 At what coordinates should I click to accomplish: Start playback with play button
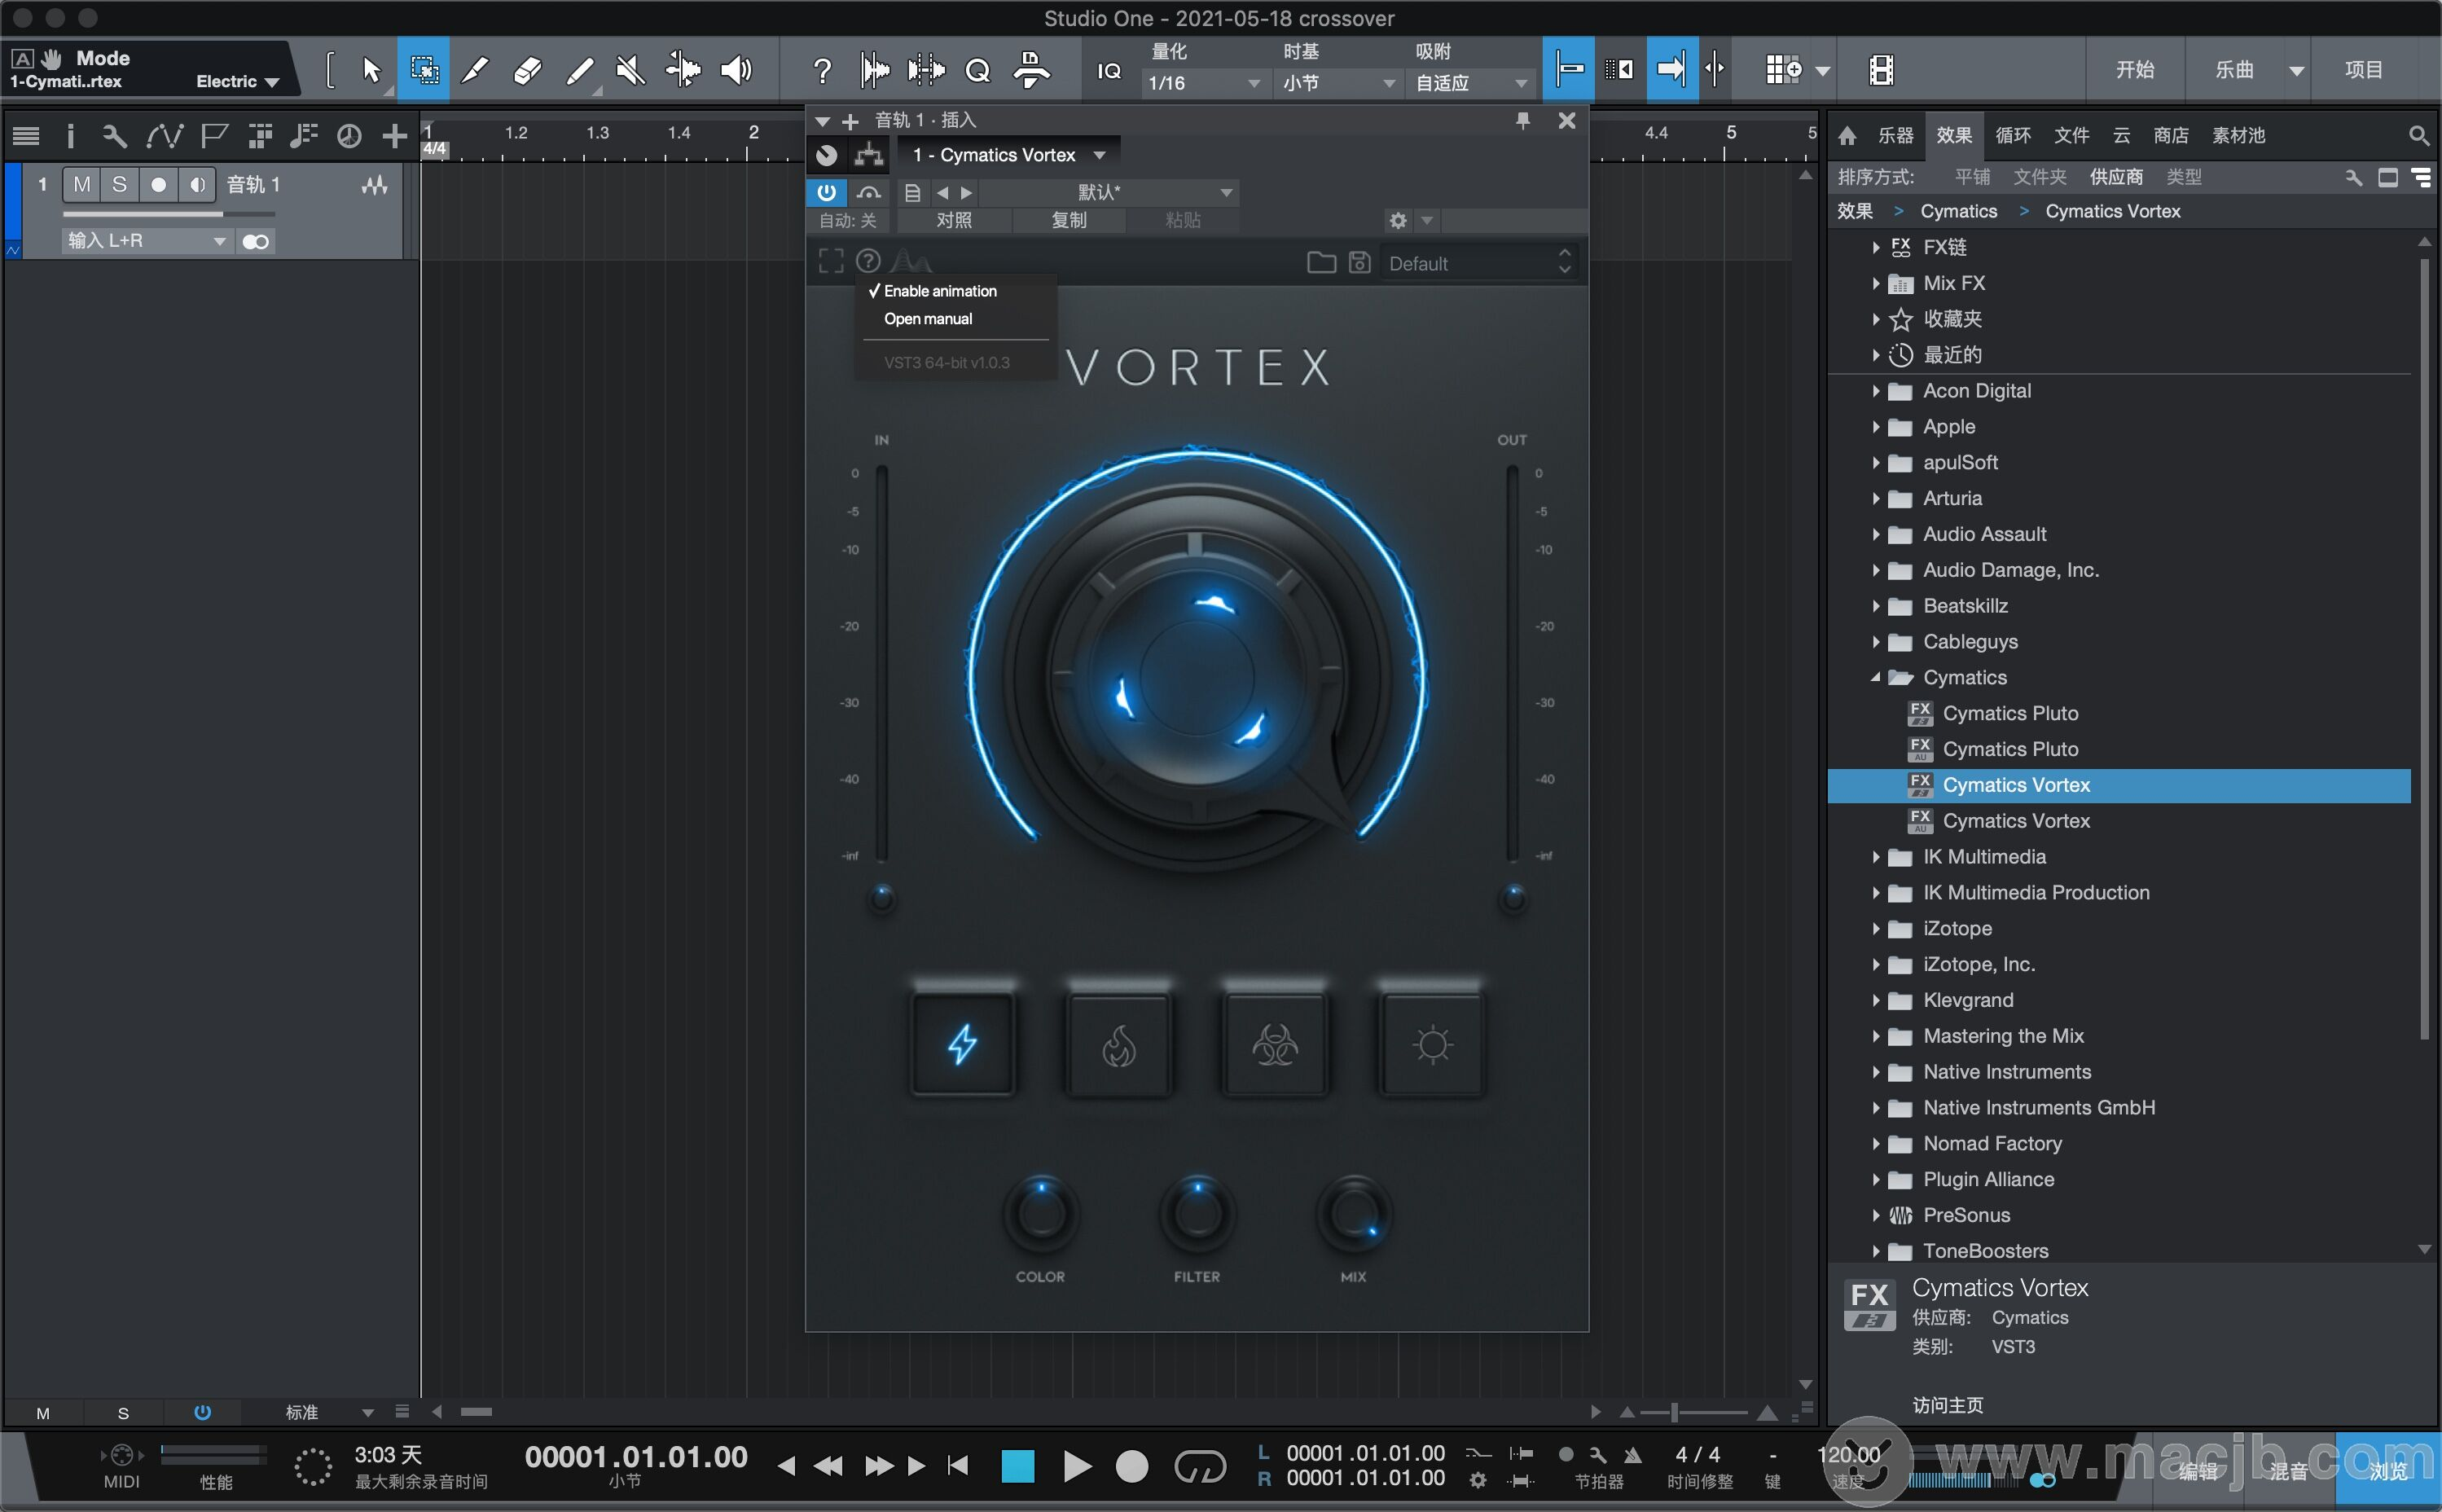tap(1077, 1467)
